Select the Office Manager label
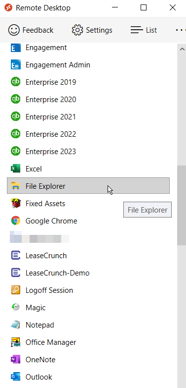The height and width of the screenshot is (388, 186). coord(51,342)
